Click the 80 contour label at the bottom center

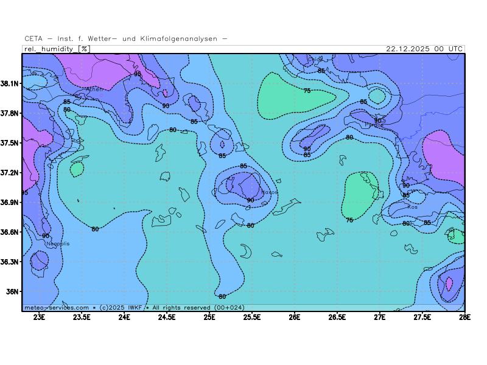click(222, 296)
